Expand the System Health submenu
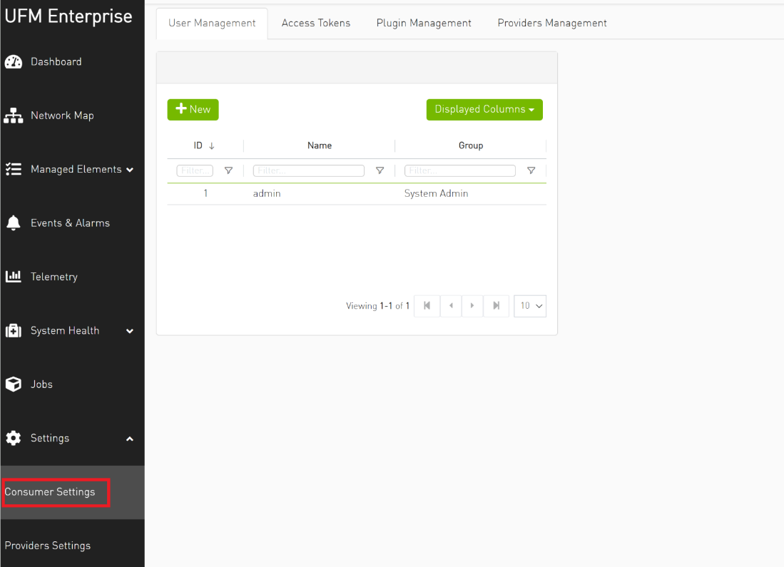Viewport: 784px width, 567px height. point(130,331)
